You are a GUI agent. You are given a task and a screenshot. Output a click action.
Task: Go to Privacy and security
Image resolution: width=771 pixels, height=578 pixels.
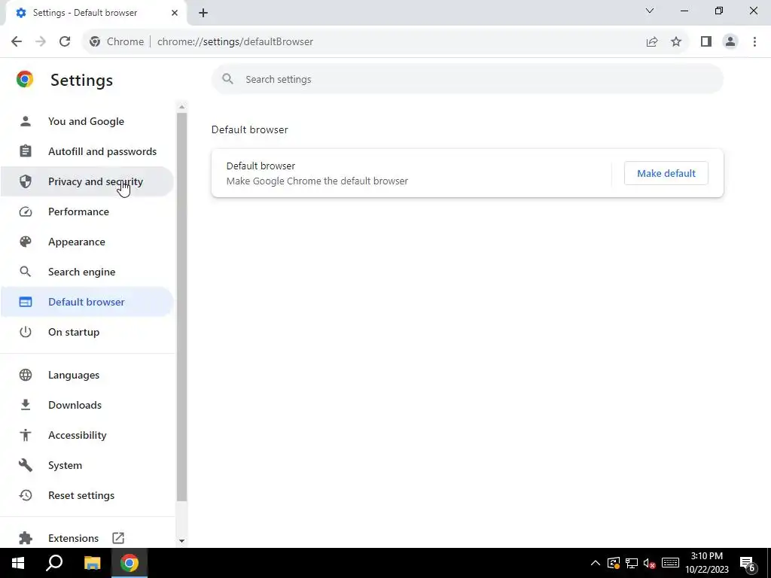coord(87,181)
